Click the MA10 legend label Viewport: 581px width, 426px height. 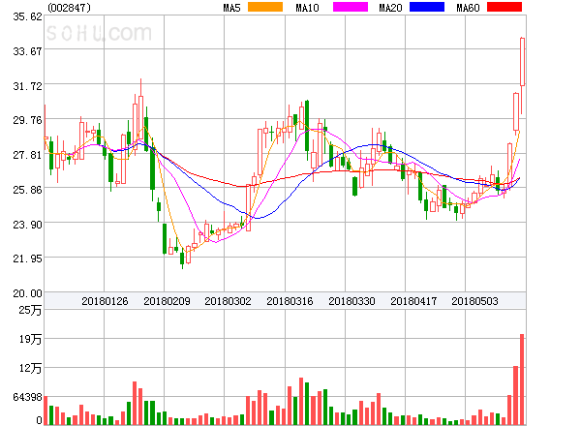click(x=307, y=8)
